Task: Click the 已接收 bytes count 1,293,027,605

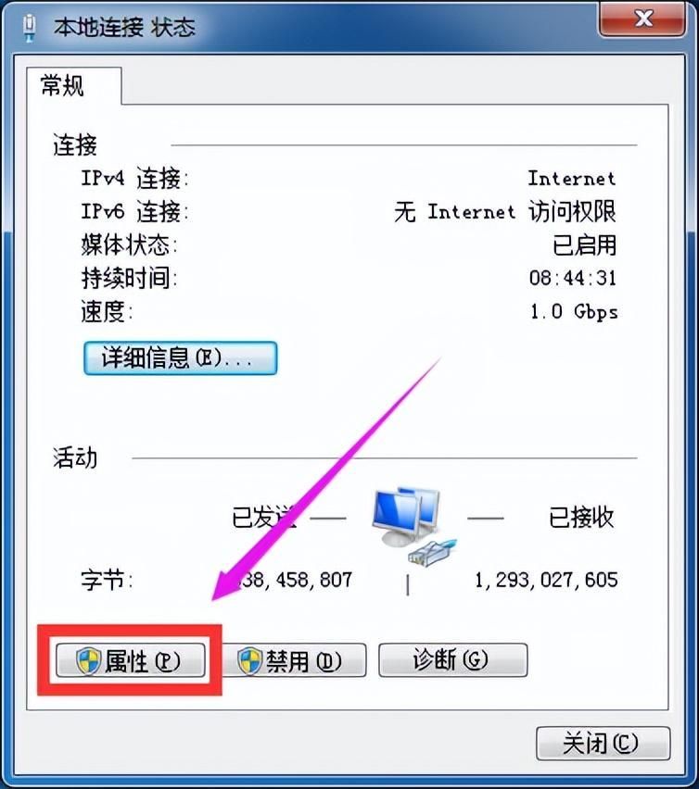Action: (546, 580)
